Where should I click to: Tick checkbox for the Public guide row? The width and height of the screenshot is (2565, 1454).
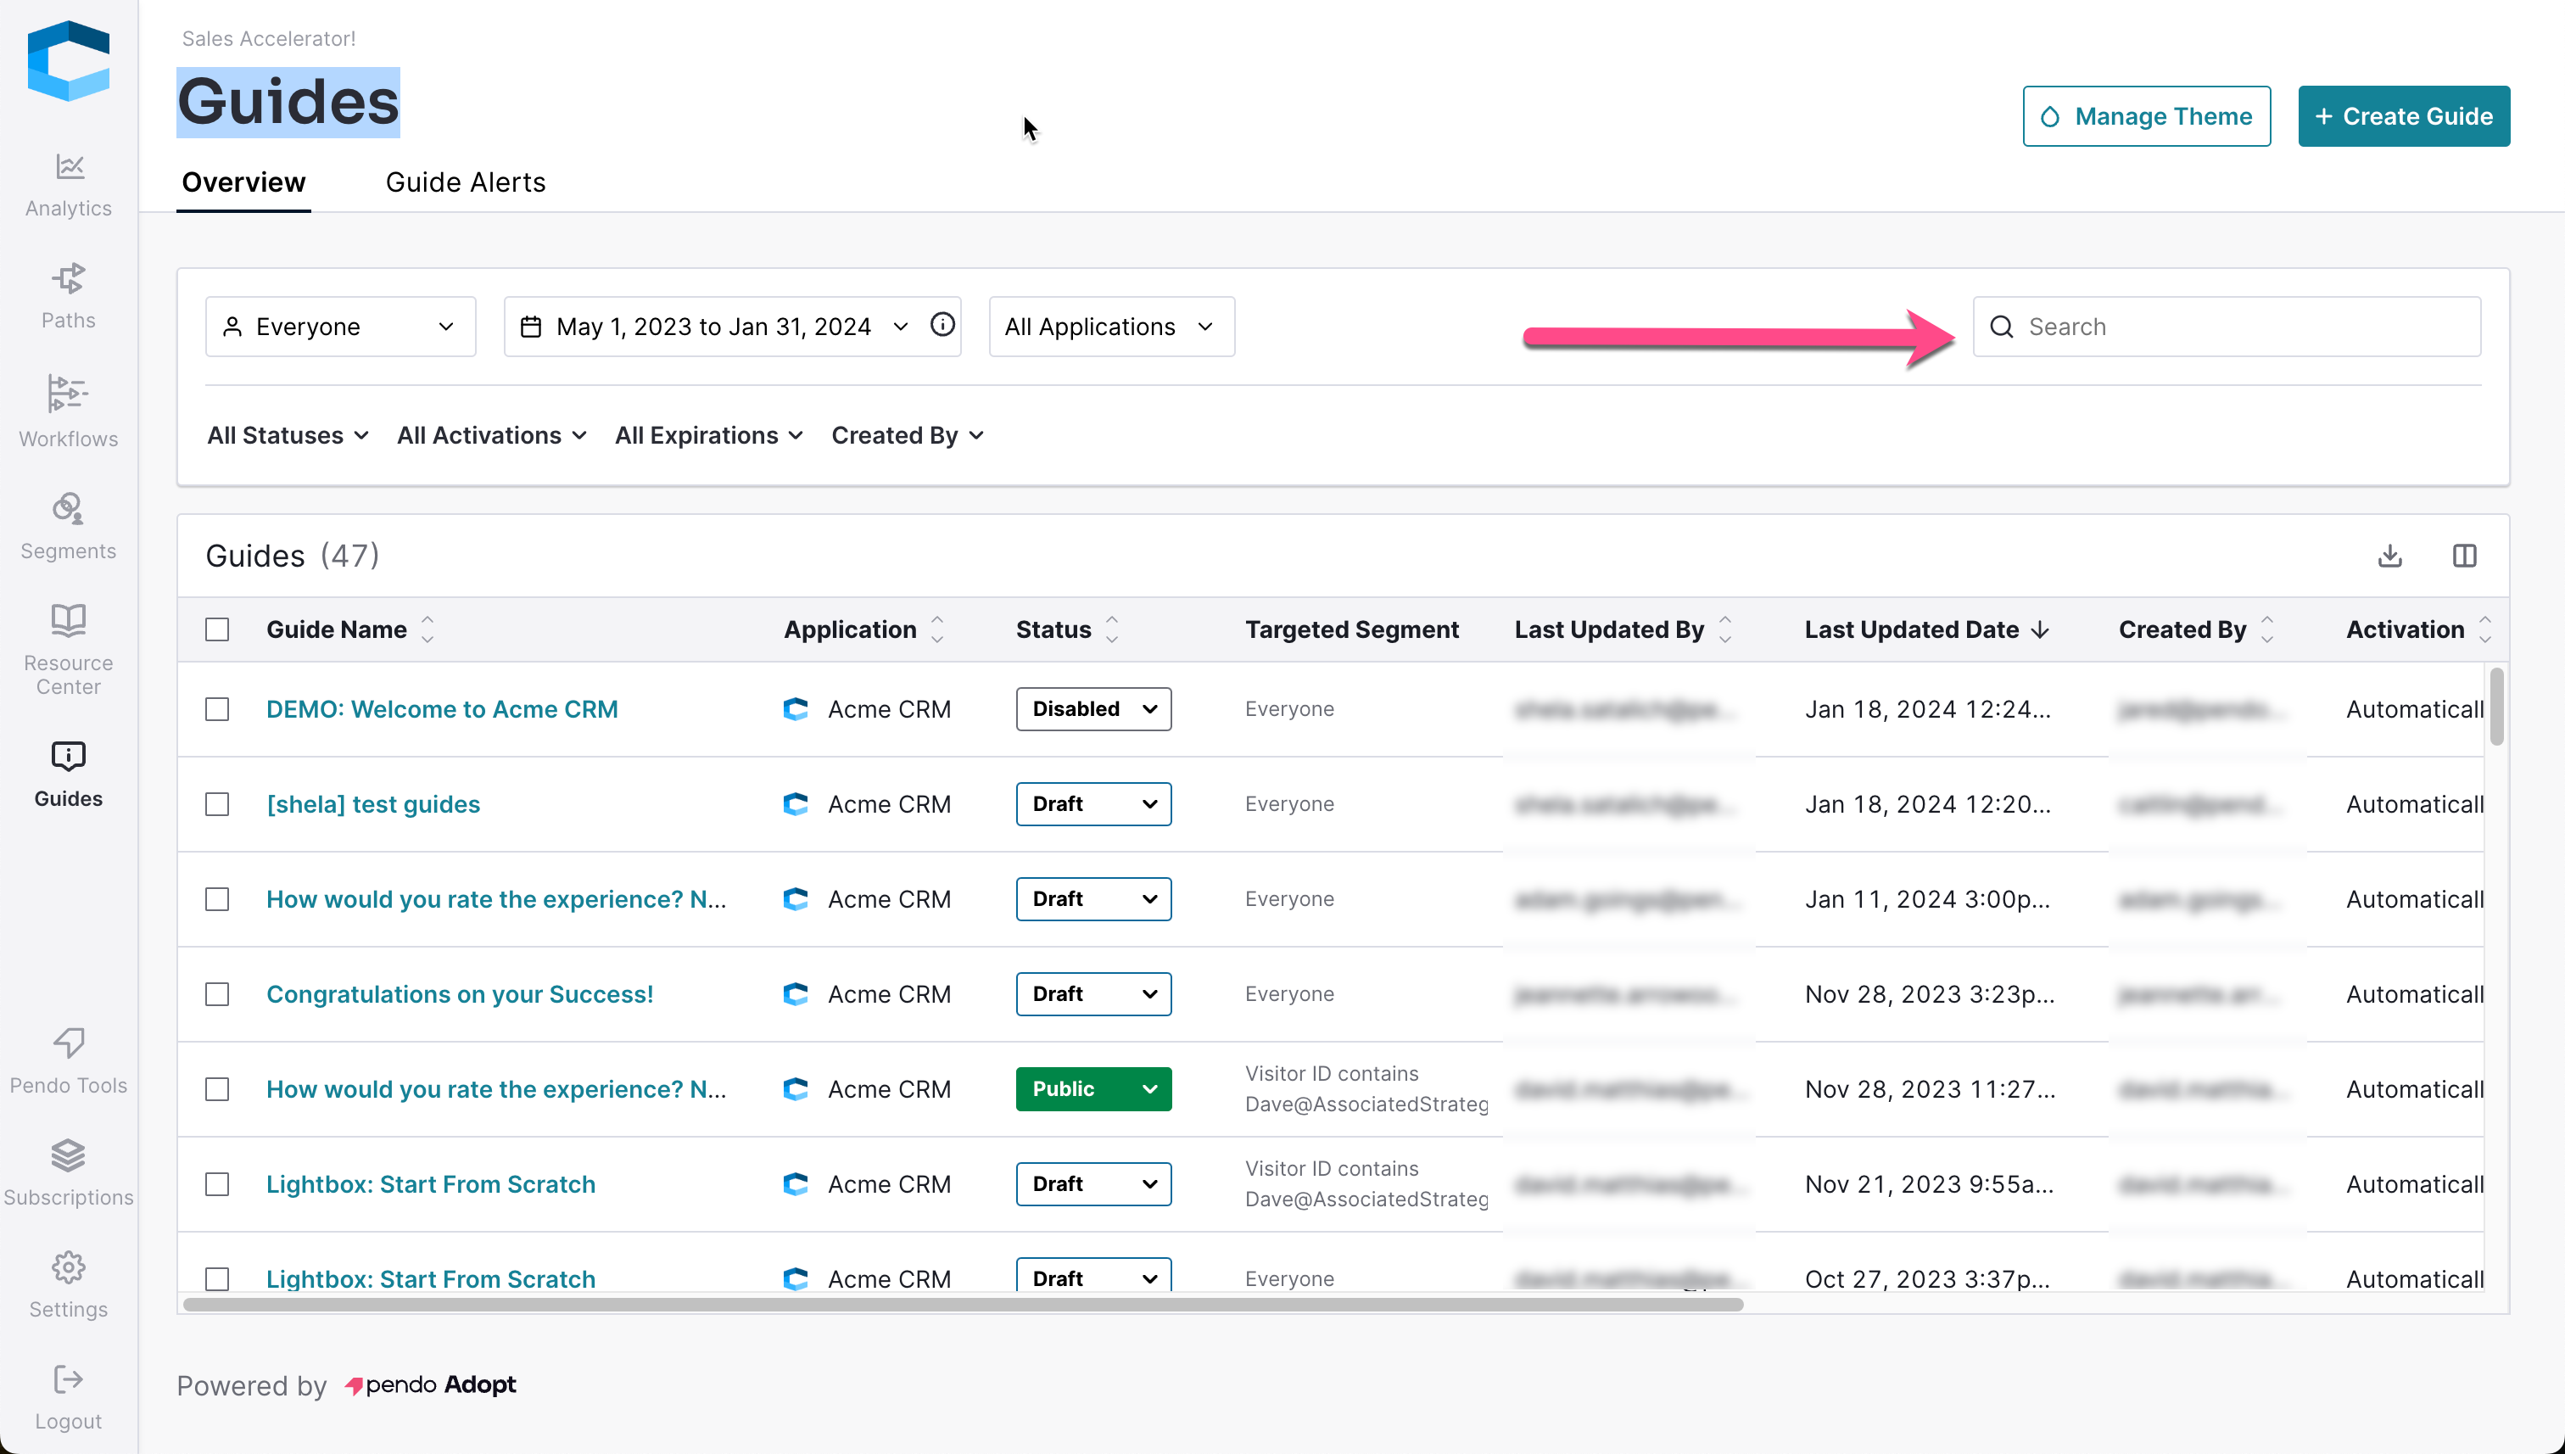coord(216,1088)
